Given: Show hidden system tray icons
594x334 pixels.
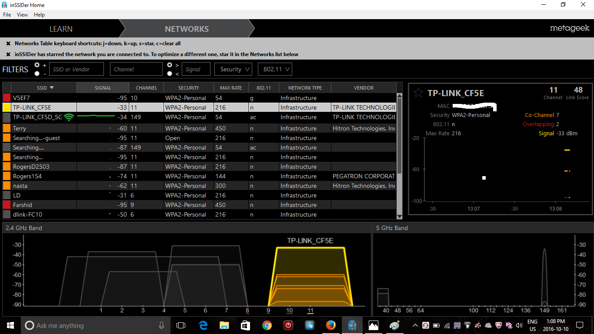Looking at the screenshot, I should [x=415, y=325].
